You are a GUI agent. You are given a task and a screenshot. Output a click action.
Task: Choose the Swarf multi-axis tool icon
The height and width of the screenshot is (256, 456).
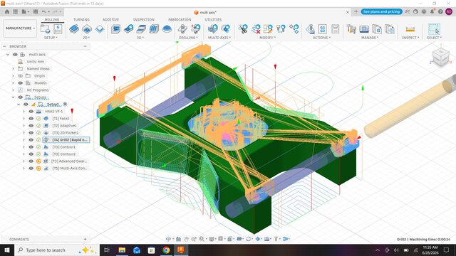click(212, 28)
